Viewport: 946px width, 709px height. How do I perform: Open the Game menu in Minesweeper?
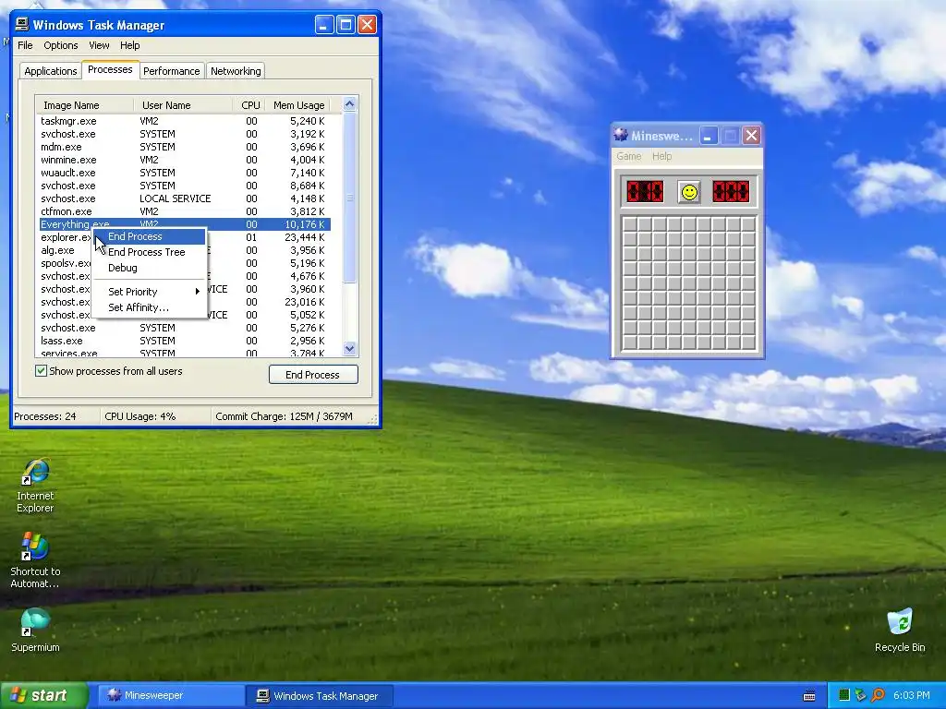[x=628, y=156]
